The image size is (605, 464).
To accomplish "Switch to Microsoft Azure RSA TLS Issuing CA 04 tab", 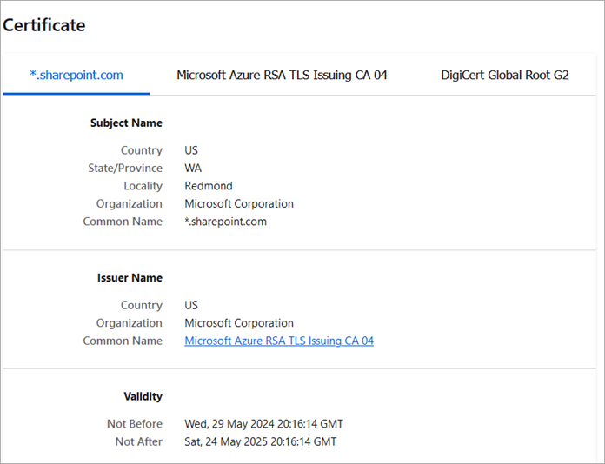I will tap(282, 75).
